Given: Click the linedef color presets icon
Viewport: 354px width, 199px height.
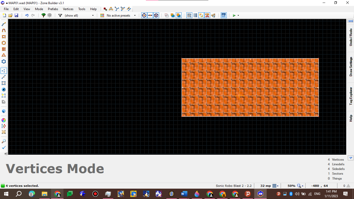Looking at the screenshot, I should pos(102,16).
